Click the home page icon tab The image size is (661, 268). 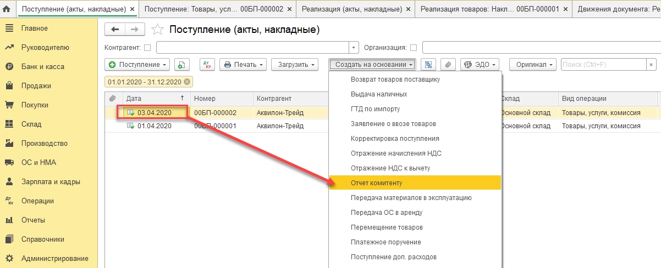(x=7, y=9)
